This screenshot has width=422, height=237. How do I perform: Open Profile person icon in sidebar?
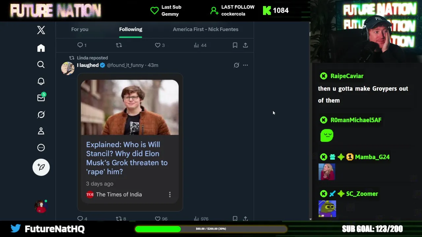coord(41,131)
